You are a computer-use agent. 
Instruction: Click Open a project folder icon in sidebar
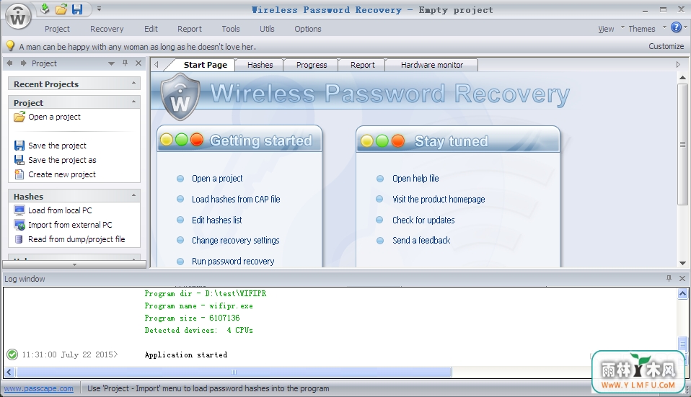pyautogui.click(x=19, y=117)
